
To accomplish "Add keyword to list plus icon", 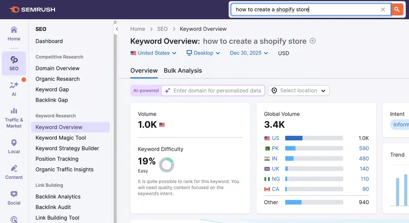I will tap(313, 41).
